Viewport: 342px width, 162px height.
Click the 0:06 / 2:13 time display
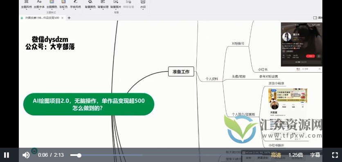tap(51, 155)
